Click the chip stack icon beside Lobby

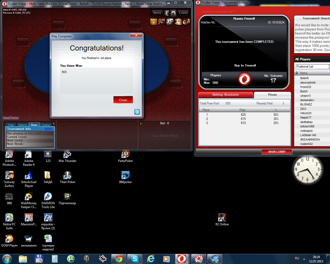174,13
